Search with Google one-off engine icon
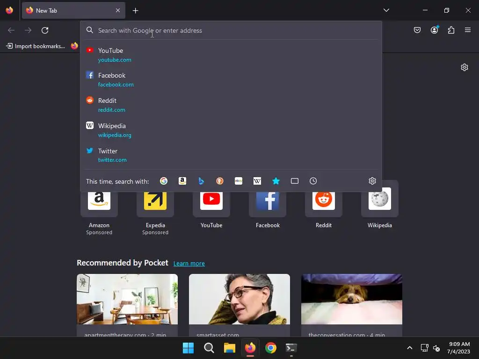Screen dimensions: 479x359 point(164,181)
